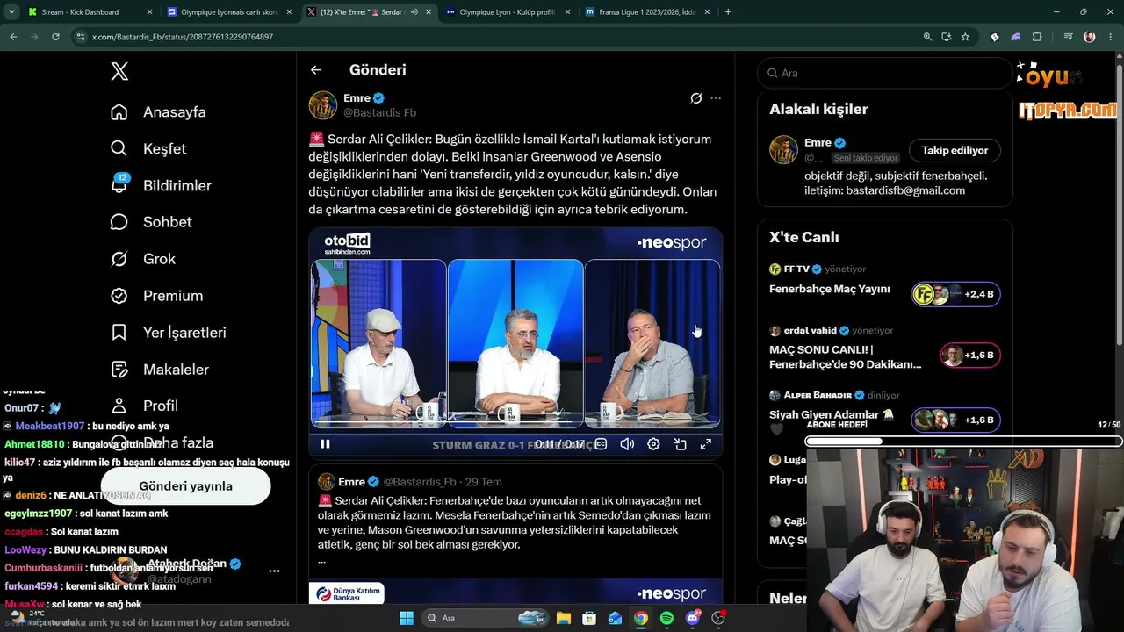Click the Takip ediliyor button
This screenshot has height=632, width=1124.
955,150
